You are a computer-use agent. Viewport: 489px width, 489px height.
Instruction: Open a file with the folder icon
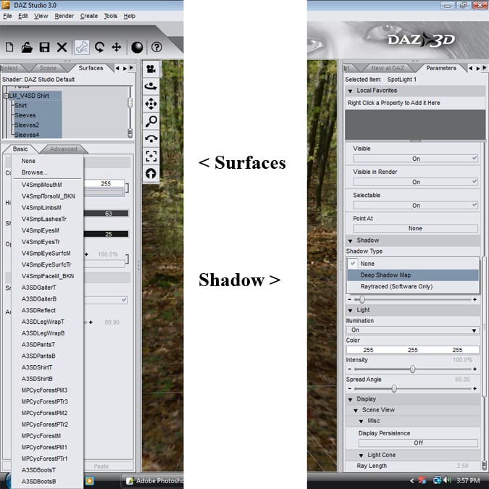(x=27, y=47)
